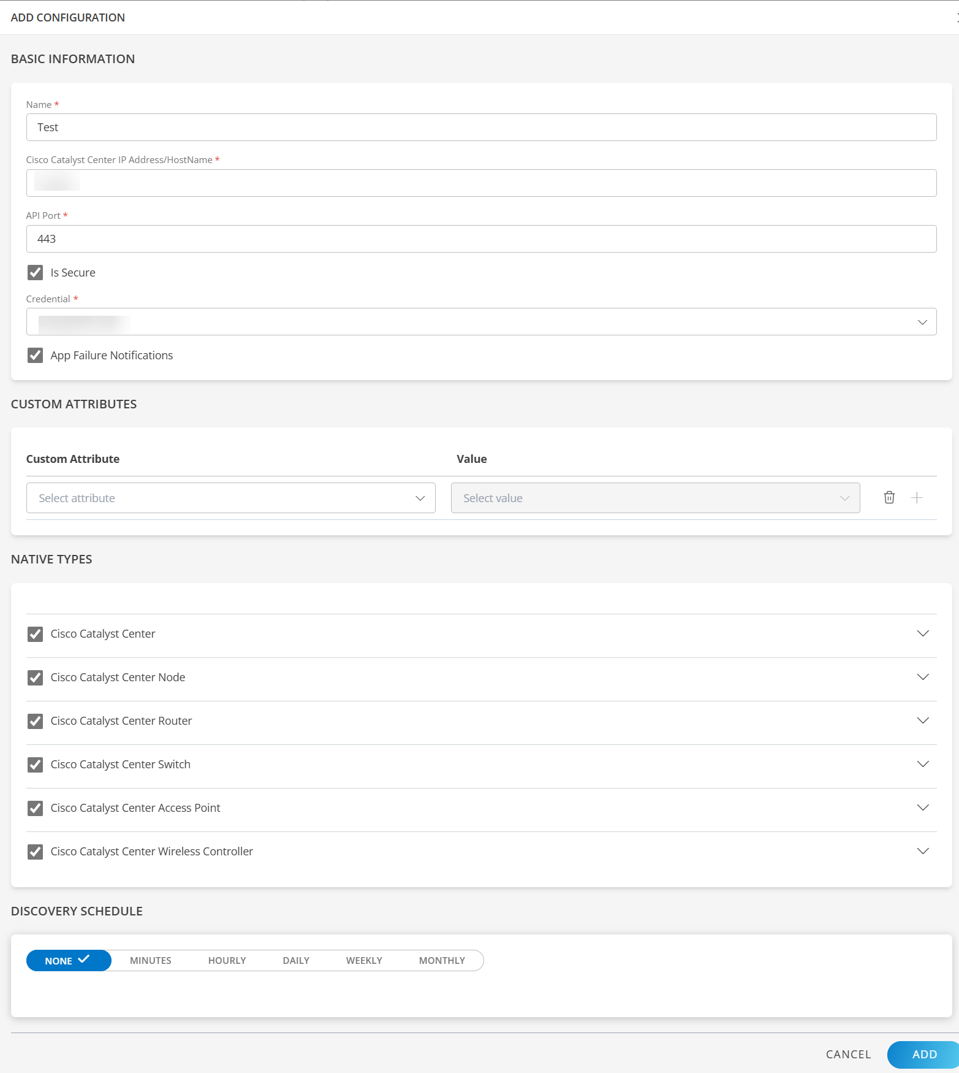This screenshot has height=1073, width=959.
Task: Toggle the Is Secure checkbox
Action: click(x=36, y=272)
